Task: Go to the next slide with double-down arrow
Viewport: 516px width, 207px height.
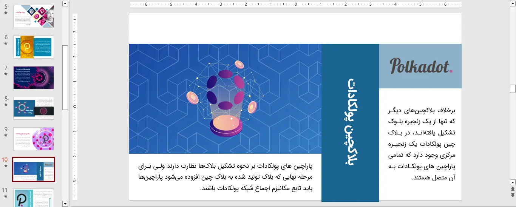Action: pos(513,195)
